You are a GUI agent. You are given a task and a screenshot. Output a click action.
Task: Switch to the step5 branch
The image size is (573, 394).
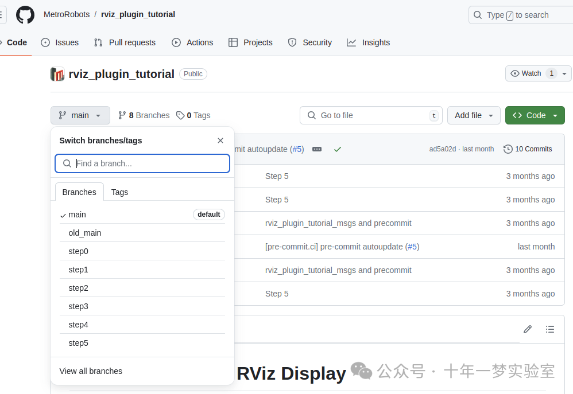click(142, 343)
